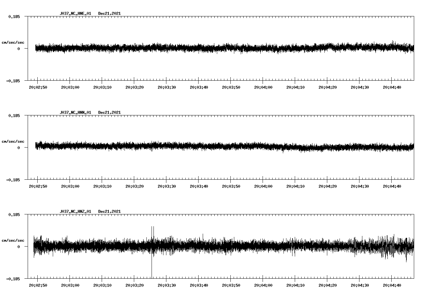Click the 20:04:40 time label under the HNE plot

tap(392, 87)
